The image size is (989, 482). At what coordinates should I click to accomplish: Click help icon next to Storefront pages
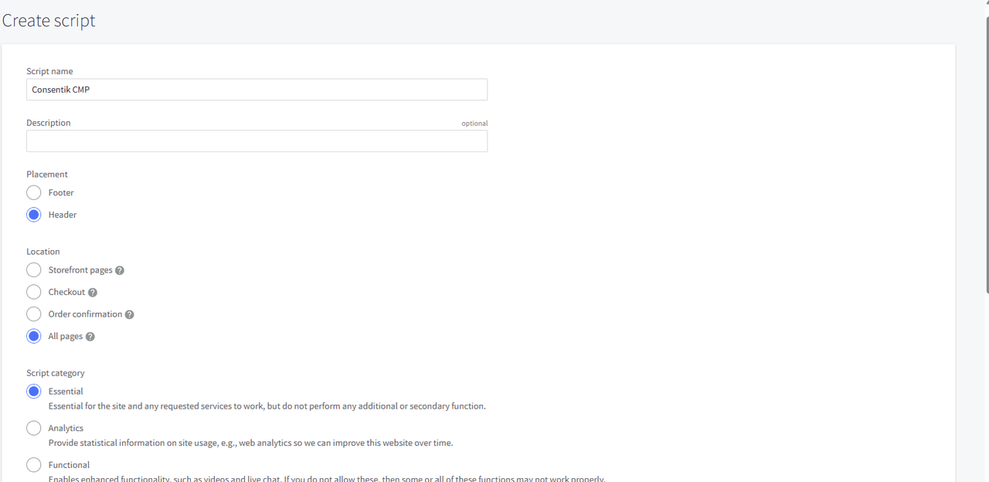point(120,270)
